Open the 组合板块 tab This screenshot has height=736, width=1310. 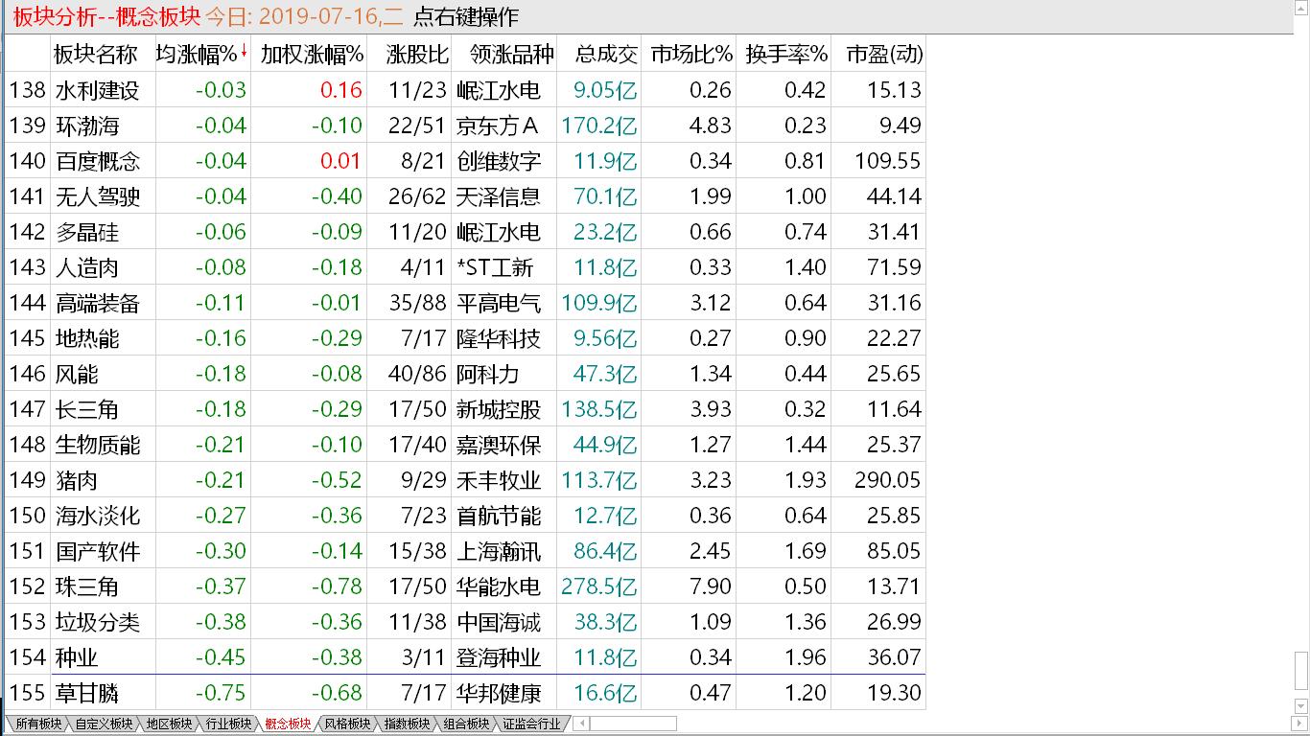coord(466,724)
